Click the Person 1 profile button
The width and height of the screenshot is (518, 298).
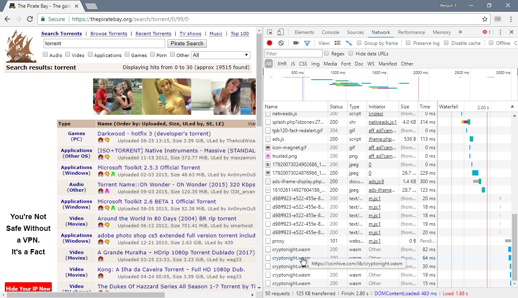448,6
